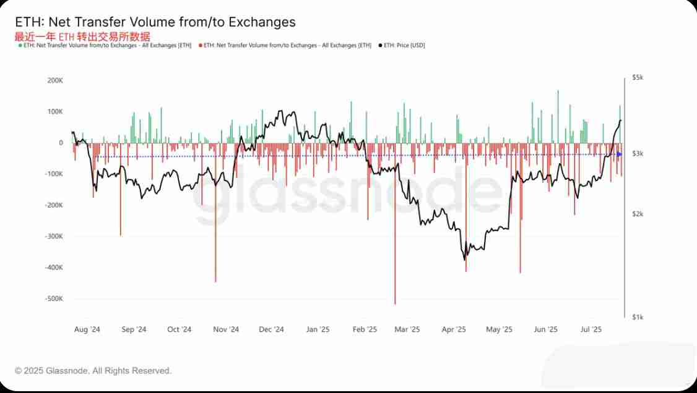This screenshot has height=393, width=697.
Task: Click the black ETH Price legend dot
Action: pyautogui.click(x=380, y=45)
